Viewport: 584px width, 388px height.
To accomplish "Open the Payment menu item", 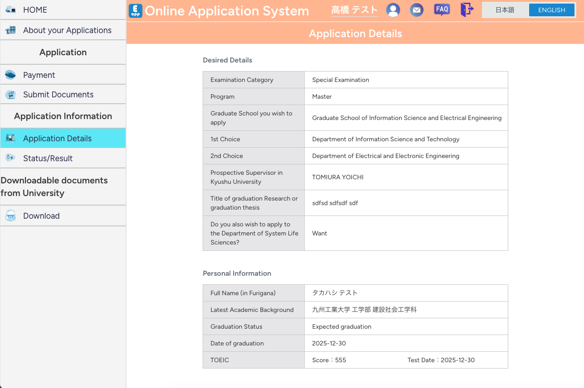I will (63, 75).
